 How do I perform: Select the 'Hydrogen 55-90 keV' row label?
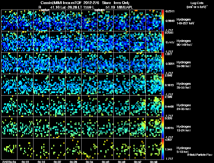pyautogui.click(x=184, y=64)
